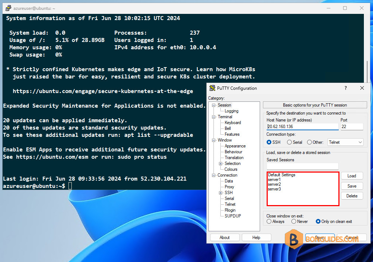Maximize the azureuser@ubuntu terminal window
Image resolution: width=373 pixels, height=262 pixels.
(345, 8)
